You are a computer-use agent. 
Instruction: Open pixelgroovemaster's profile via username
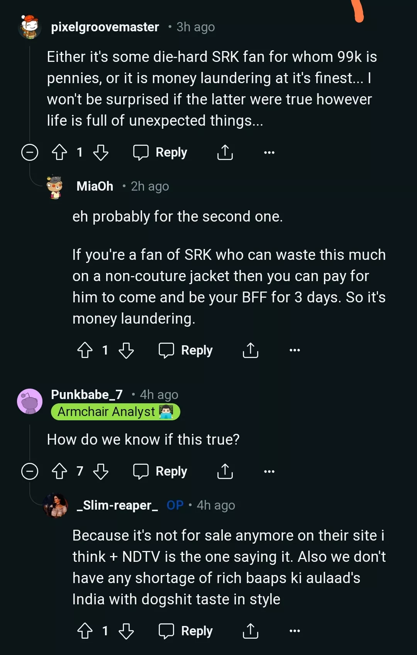(x=105, y=27)
